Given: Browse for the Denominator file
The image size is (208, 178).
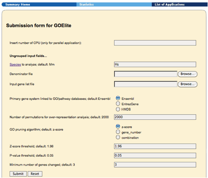Looking at the screenshot, I should (187, 74).
